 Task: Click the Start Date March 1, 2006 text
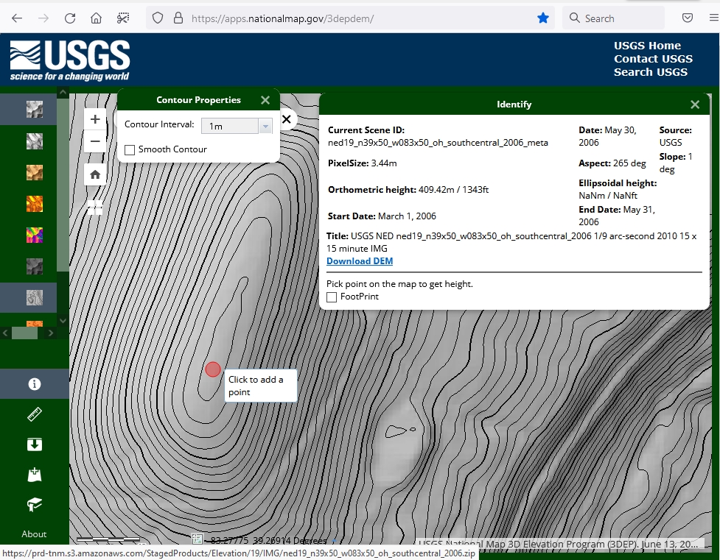click(x=382, y=216)
